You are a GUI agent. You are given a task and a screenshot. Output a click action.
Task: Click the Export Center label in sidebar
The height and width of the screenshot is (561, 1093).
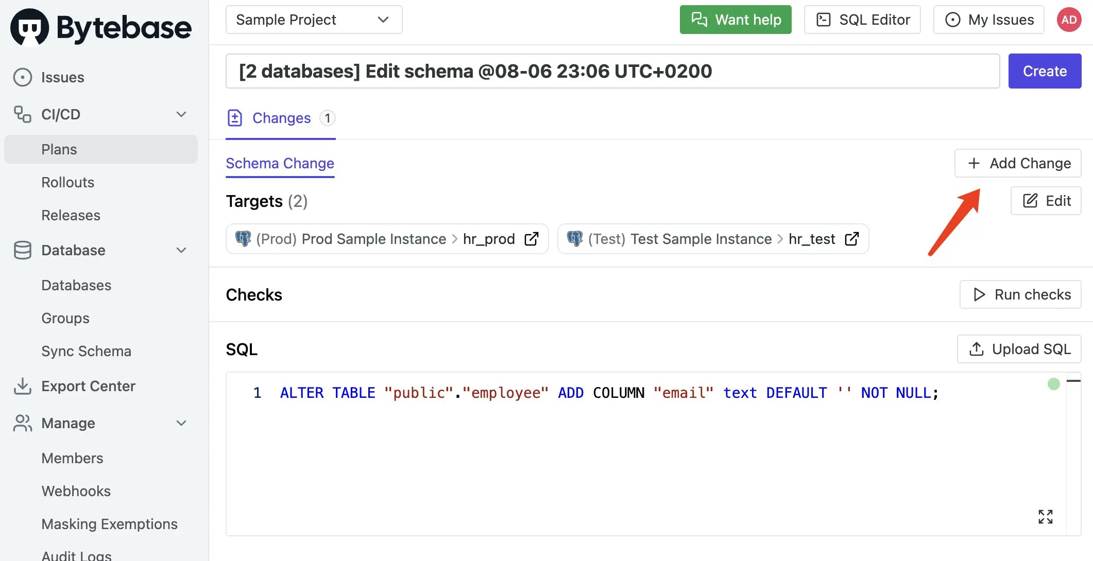(x=89, y=386)
